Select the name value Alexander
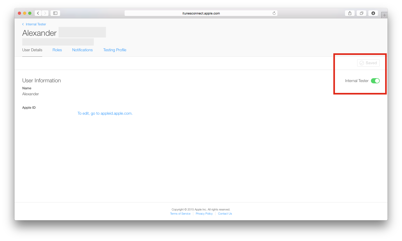 coord(31,94)
